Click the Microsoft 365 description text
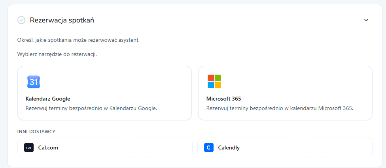The height and width of the screenshot is (168, 386). coord(280,108)
